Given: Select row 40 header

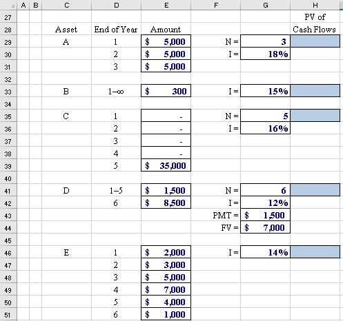Looking at the screenshot, I should coord(8,178).
